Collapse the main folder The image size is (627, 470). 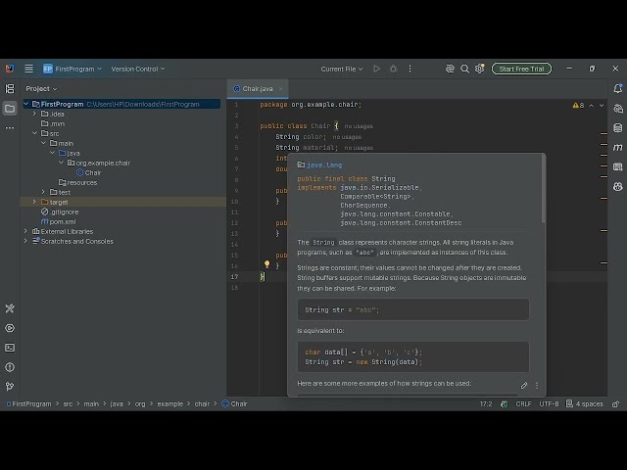[x=43, y=143]
